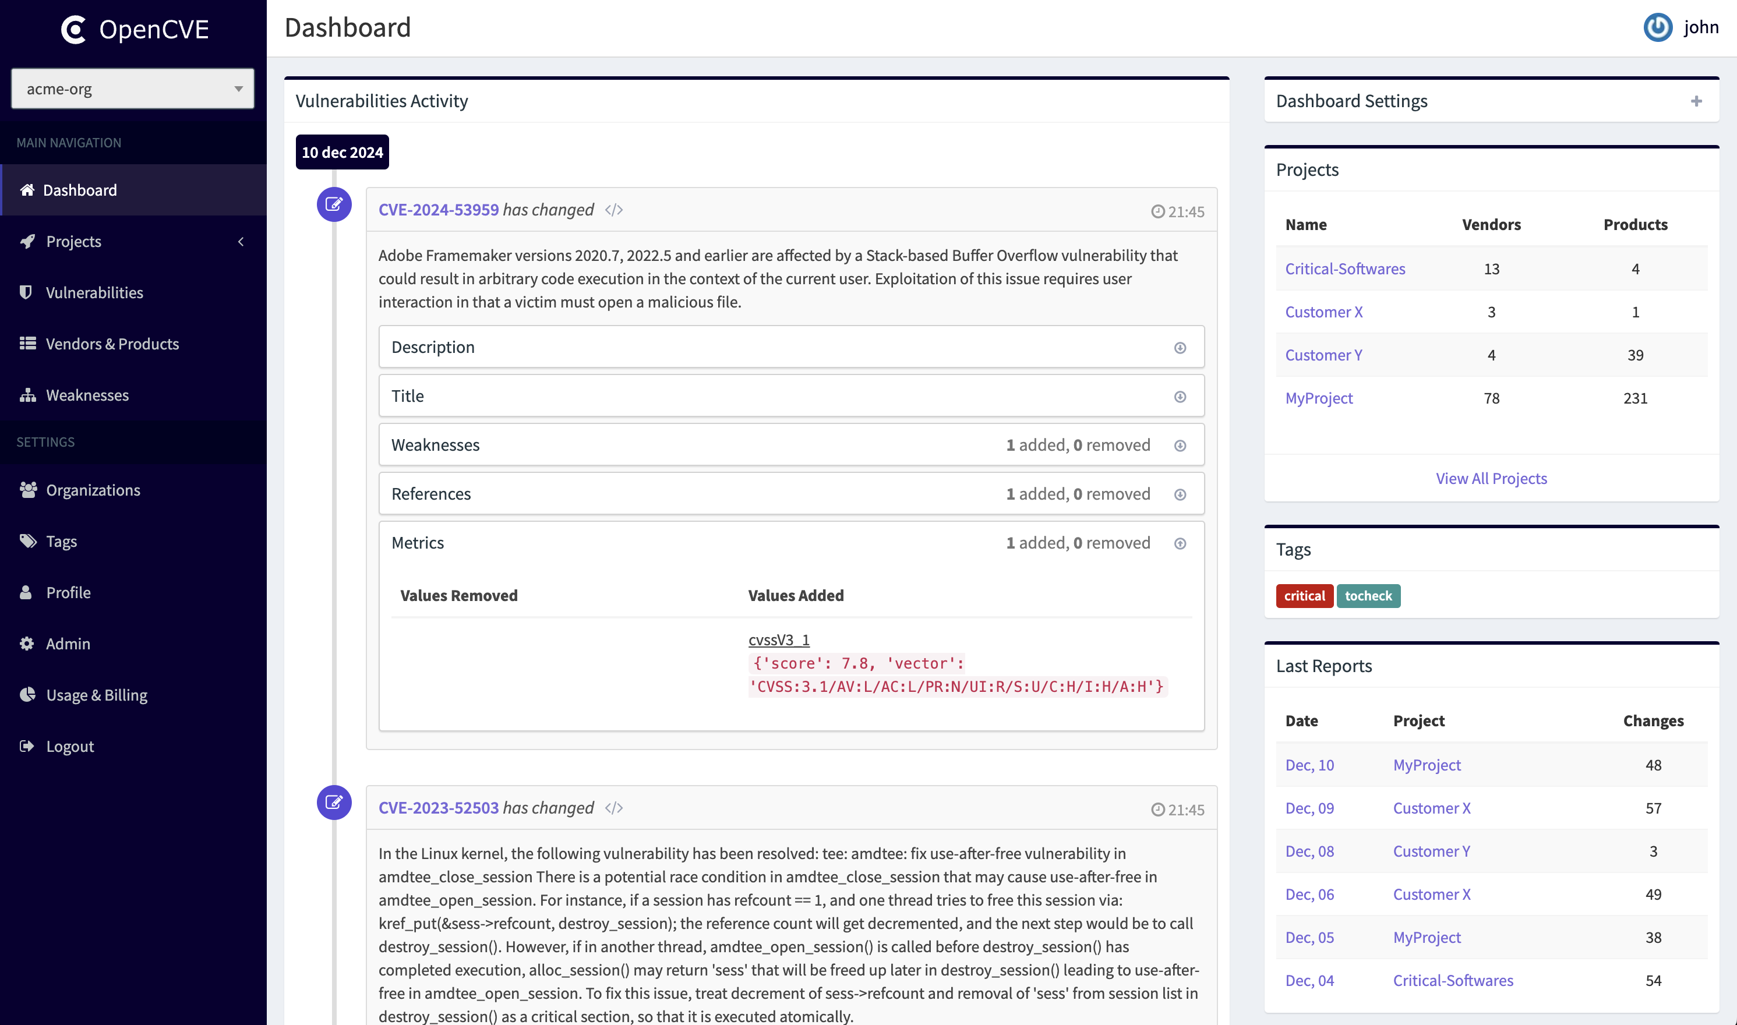
Task: Open the acme-org organization dropdown
Action: (132, 89)
